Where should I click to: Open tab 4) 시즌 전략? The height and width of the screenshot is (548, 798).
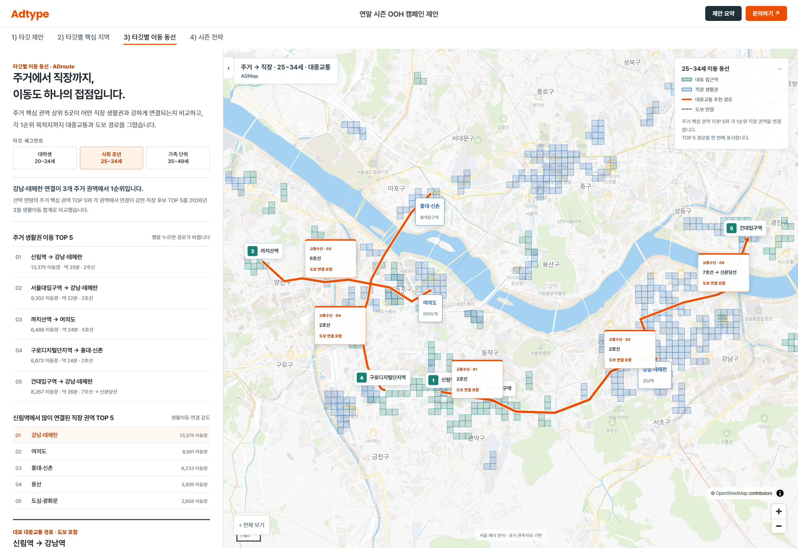pos(206,37)
